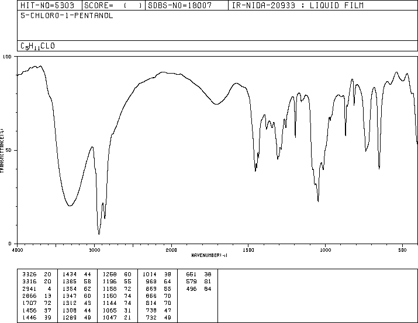This screenshot has height=323, width=418.
Task: Click peak value 1158 in the table
Action: (x=110, y=289)
